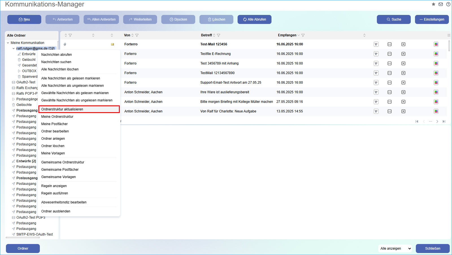Click the help question mark icon at top right
452x255 pixels.
(x=448, y=4)
